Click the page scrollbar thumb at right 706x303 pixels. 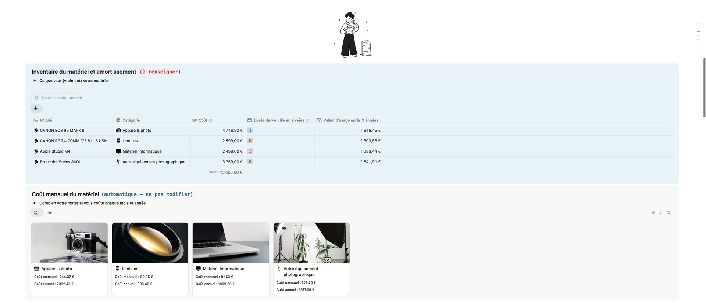(704, 87)
